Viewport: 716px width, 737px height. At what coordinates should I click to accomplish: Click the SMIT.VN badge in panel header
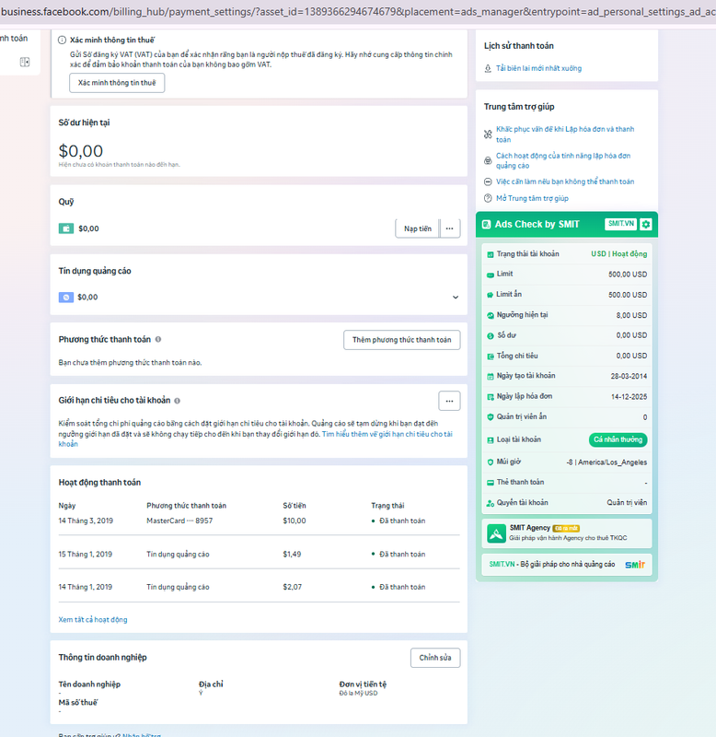(x=620, y=224)
